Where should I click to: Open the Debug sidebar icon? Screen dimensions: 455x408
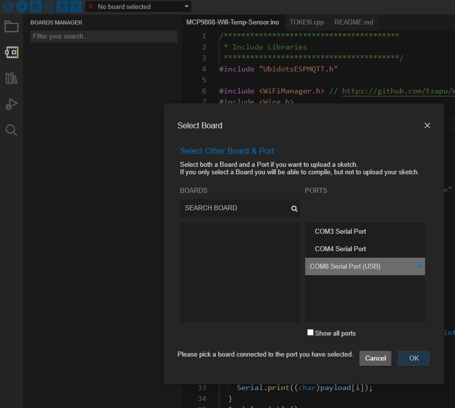pyautogui.click(x=11, y=104)
